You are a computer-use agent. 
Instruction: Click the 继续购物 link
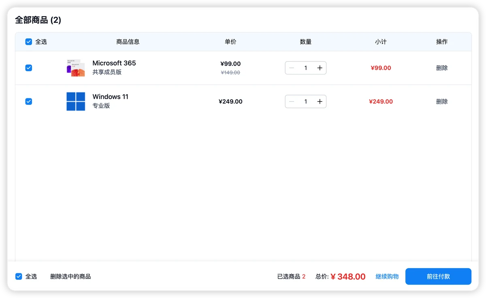(x=387, y=277)
